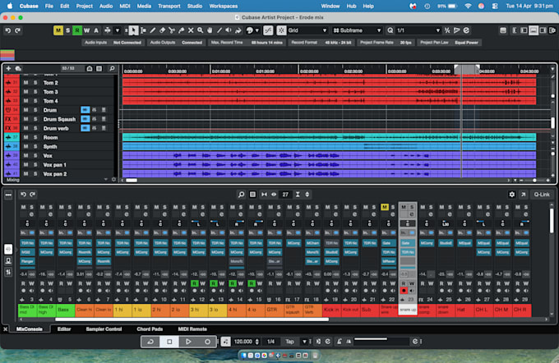
Task: Expand Move tool dropdown arrow
Action: [118, 30]
